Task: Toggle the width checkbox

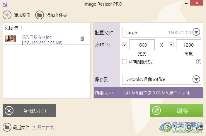Action: pyautogui.click(x=125, y=45)
